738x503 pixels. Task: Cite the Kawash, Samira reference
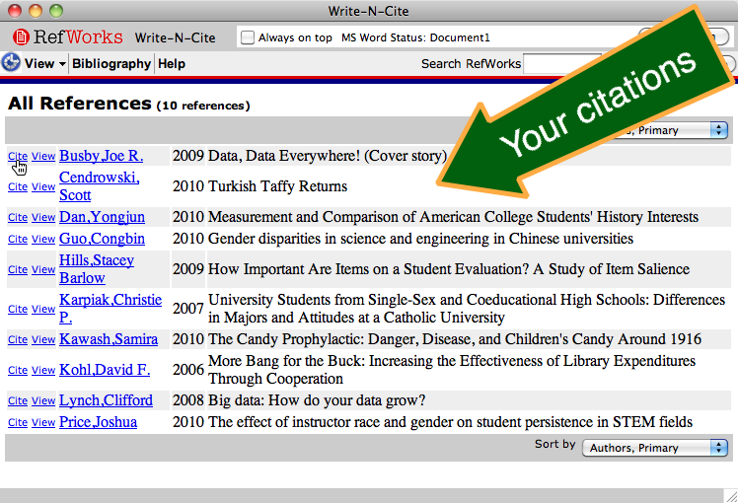pyautogui.click(x=18, y=339)
